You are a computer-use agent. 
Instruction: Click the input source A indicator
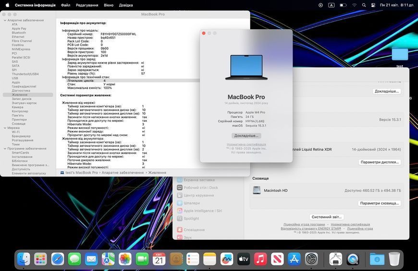(331, 5)
